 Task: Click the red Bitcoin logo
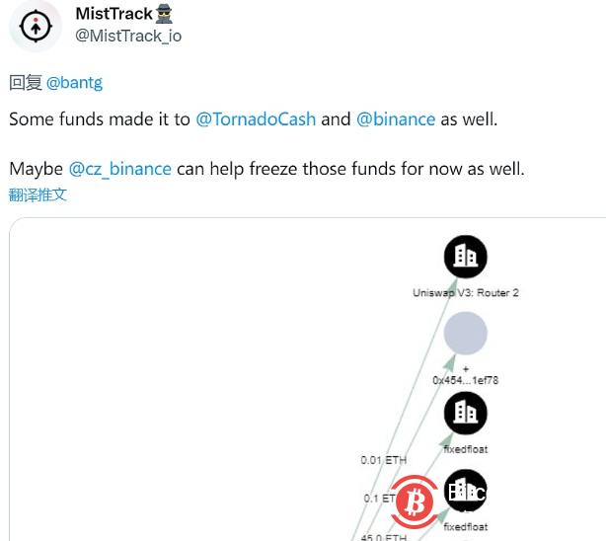[414, 502]
